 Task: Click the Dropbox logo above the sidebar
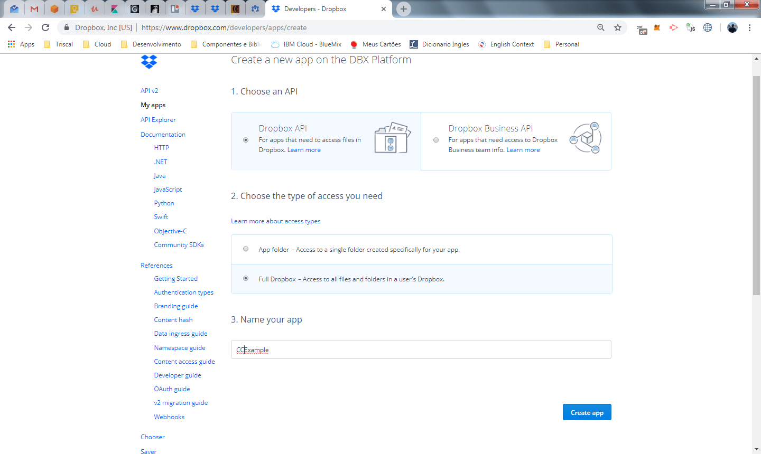[x=149, y=62]
